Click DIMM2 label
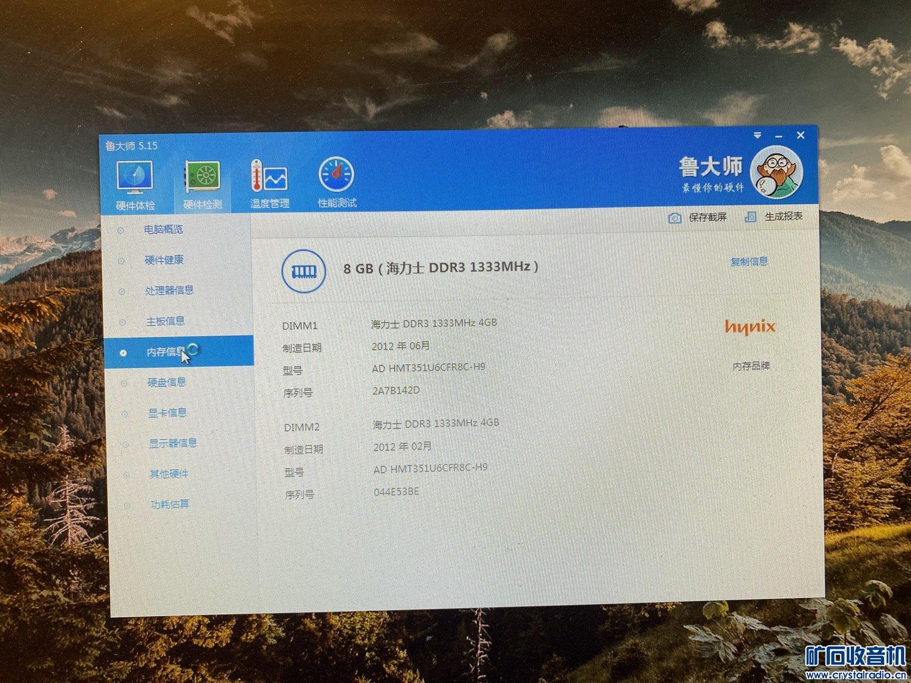 click(302, 427)
